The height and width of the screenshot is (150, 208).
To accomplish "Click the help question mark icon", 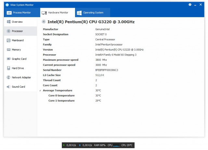I will [190, 5].
